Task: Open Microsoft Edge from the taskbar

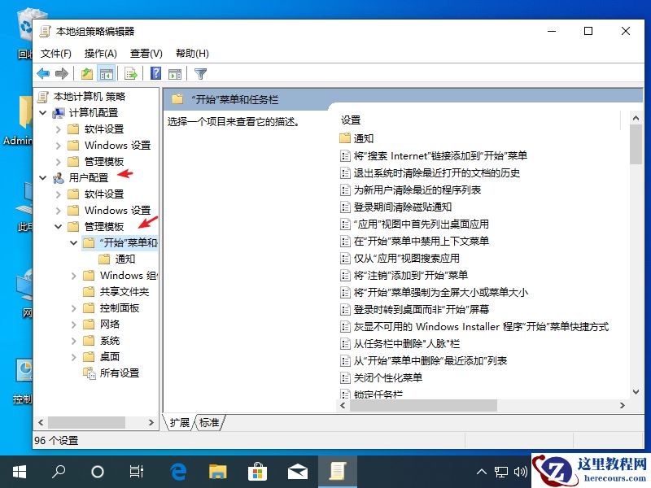Action: [x=178, y=471]
